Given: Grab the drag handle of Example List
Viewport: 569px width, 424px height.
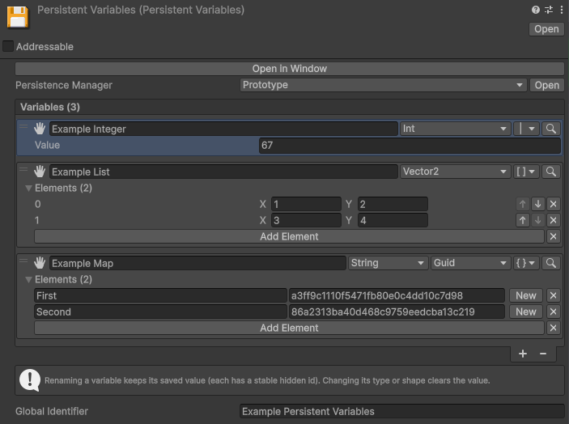Looking at the screenshot, I should pos(23,169).
